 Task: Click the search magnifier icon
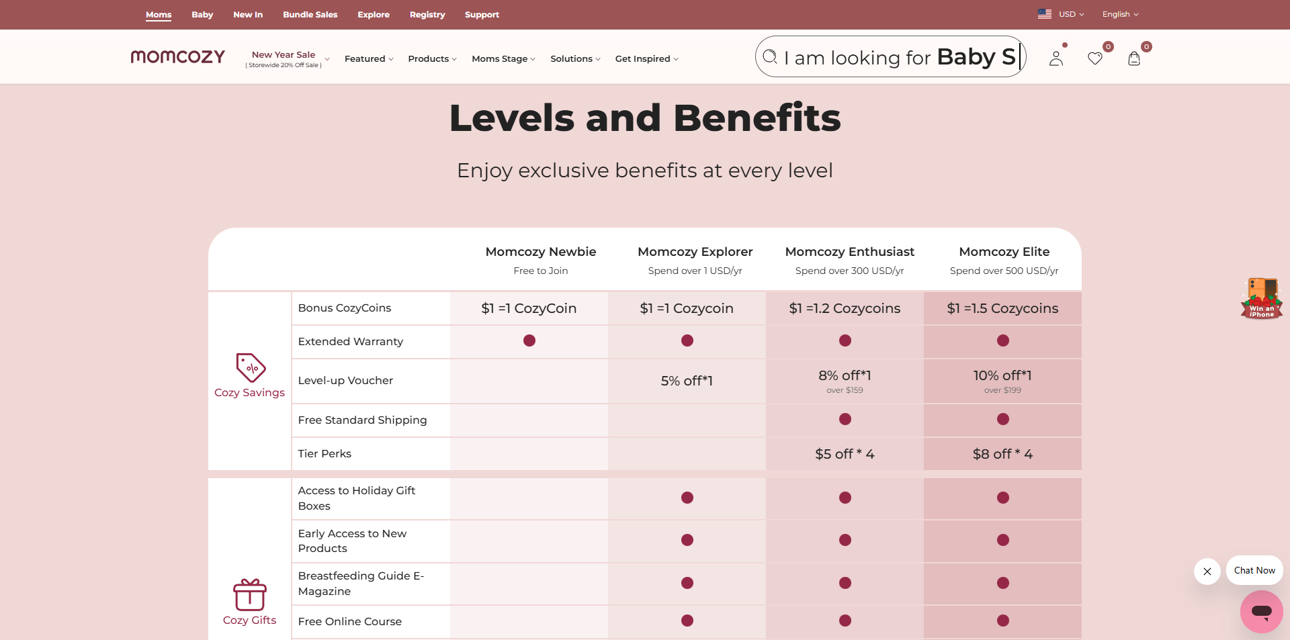pyautogui.click(x=770, y=57)
